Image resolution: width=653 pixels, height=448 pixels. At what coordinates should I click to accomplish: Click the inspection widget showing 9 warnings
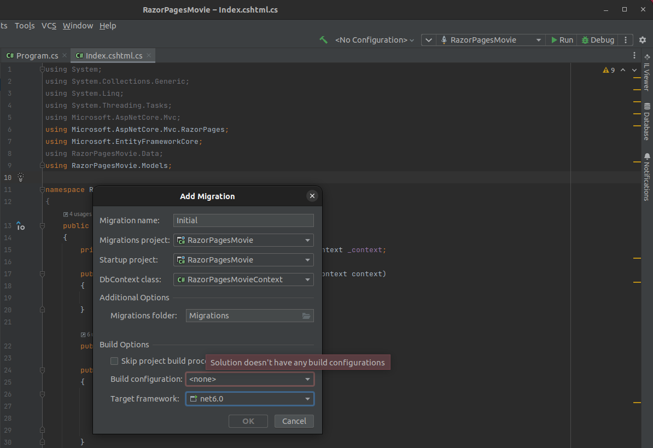(x=608, y=70)
